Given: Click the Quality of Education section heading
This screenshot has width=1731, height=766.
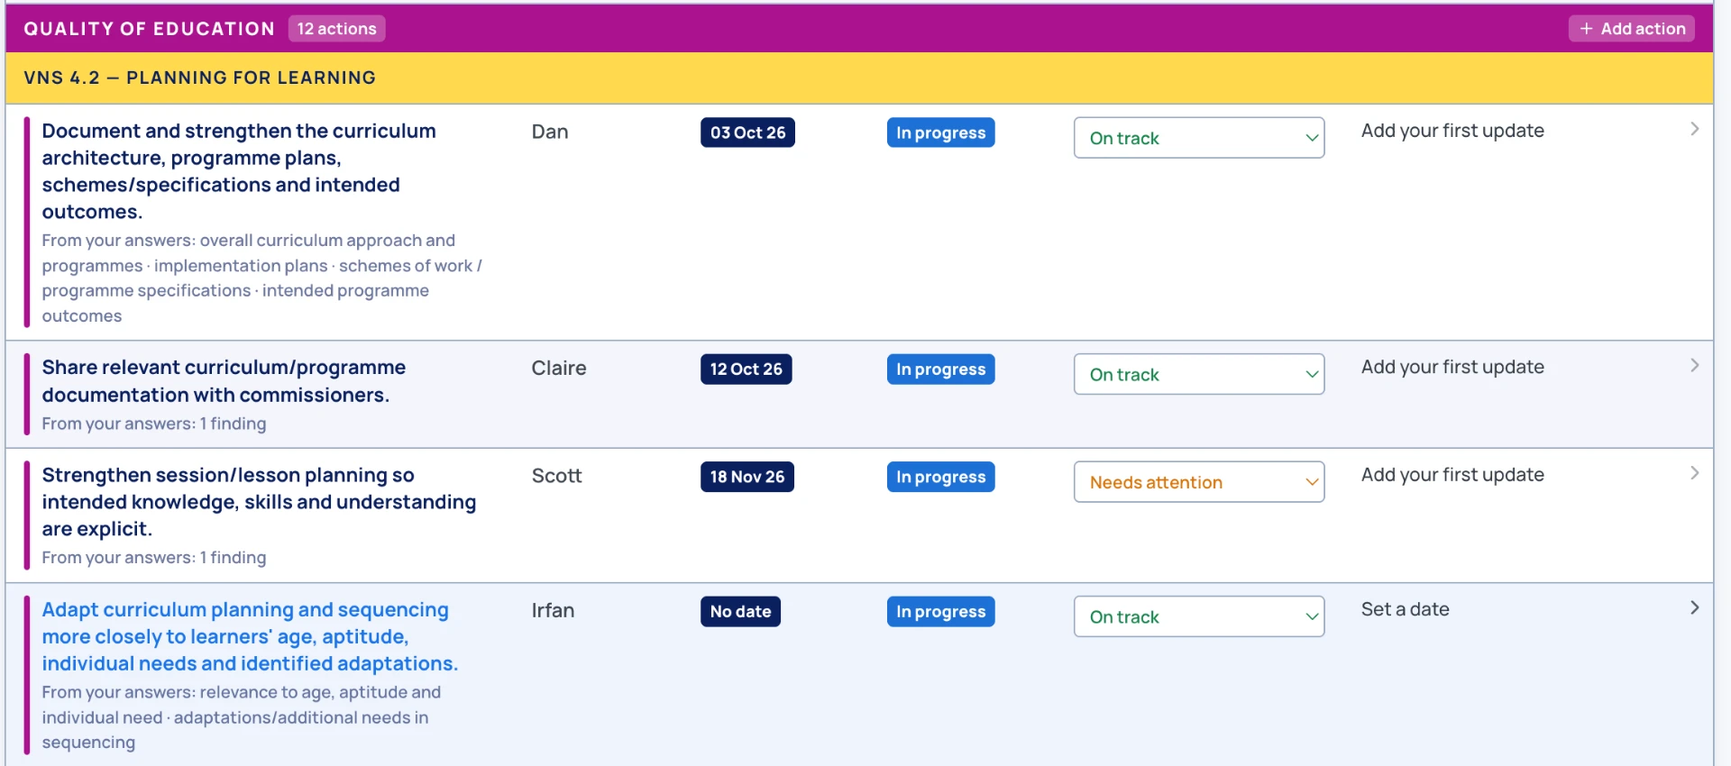Looking at the screenshot, I should pos(150,29).
